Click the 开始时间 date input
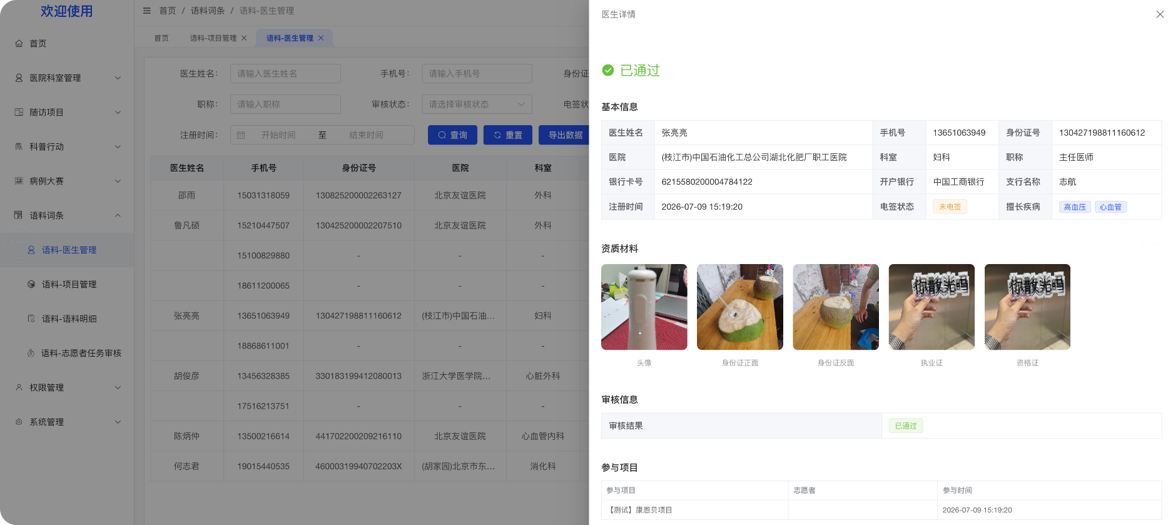Image resolution: width=1173 pixels, height=525 pixels. pyautogui.click(x=278, y=135)
